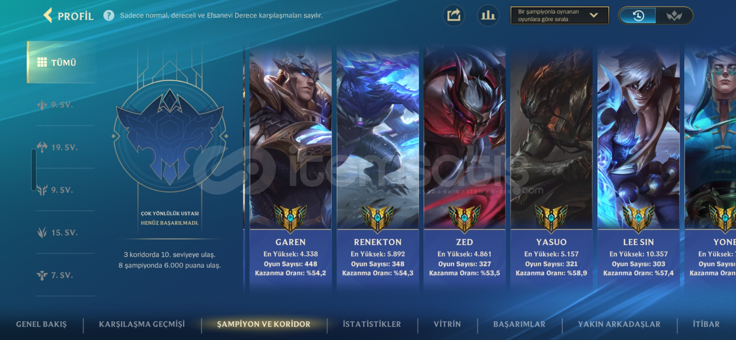The width and height of the screenshot is (736, 340).
Task: Go to the Başarımlar tab
Action: tap(519, 324)
